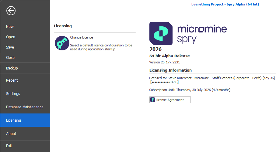Click the Change Licence title text
The height and width of the screenshot is (152, 276).
(82, 37)
